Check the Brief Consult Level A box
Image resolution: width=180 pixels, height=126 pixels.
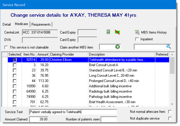pyautogui.click(x=15, y=65)
